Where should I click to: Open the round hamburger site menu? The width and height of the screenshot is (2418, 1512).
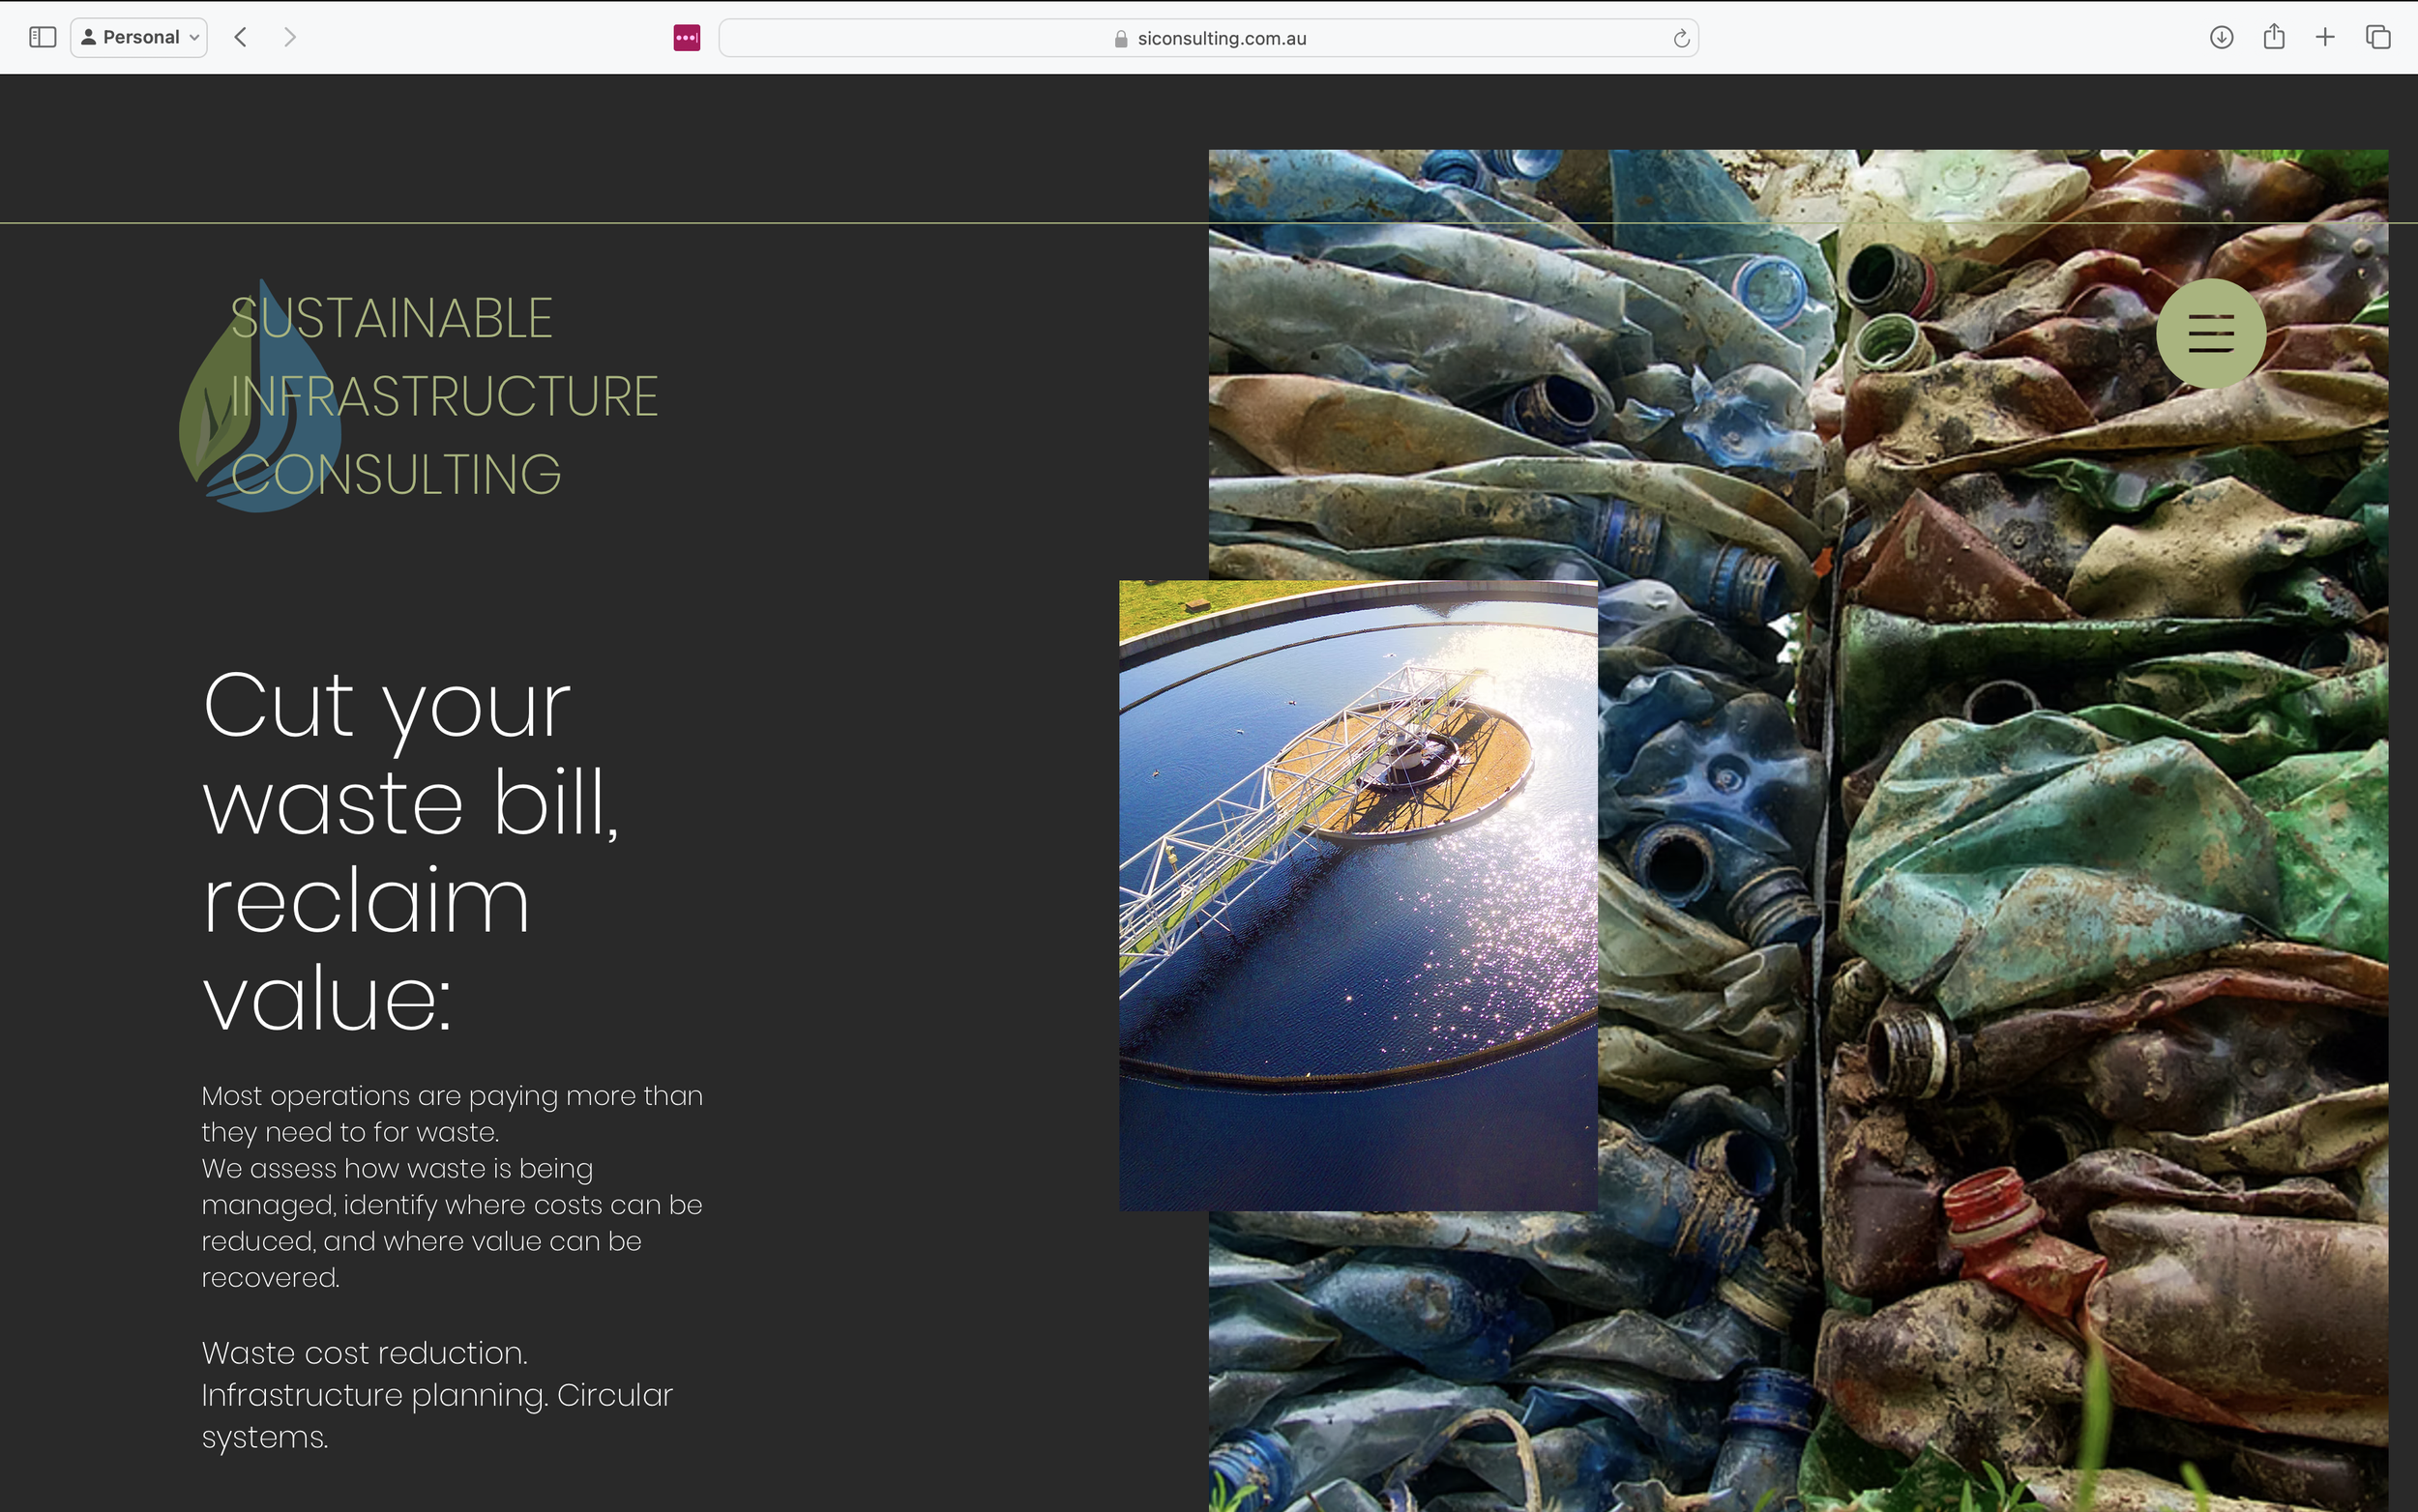click(x=2211, y=333)
